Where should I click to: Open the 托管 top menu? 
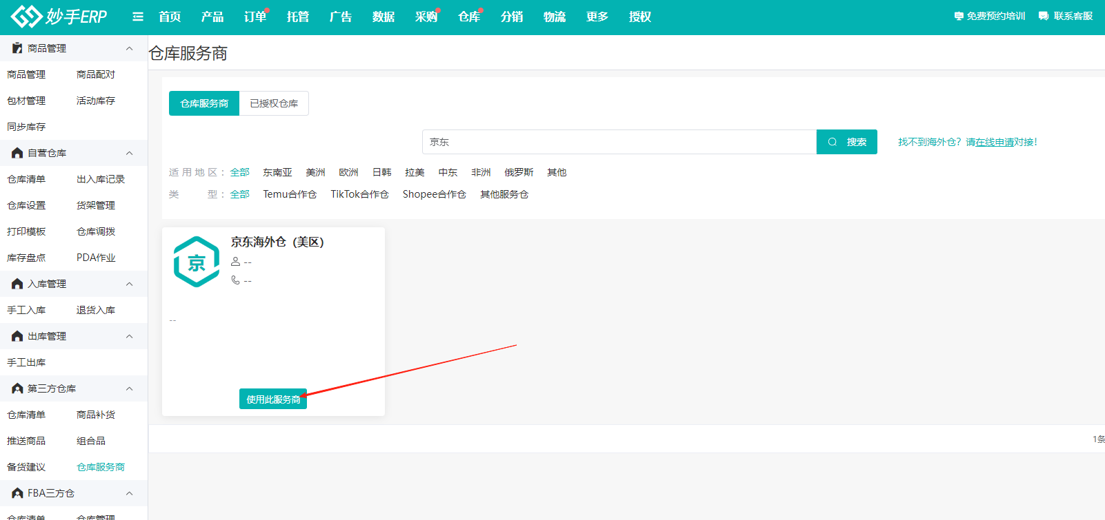pos(298,17)
